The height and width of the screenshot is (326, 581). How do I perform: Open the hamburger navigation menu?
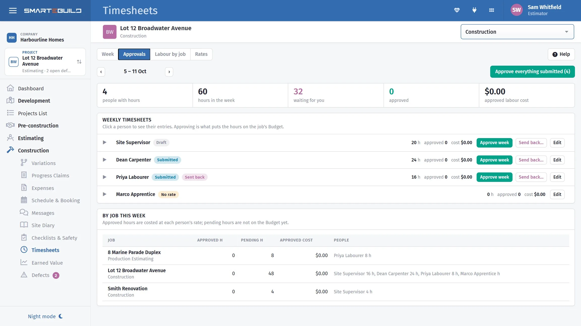coord(13,11)
